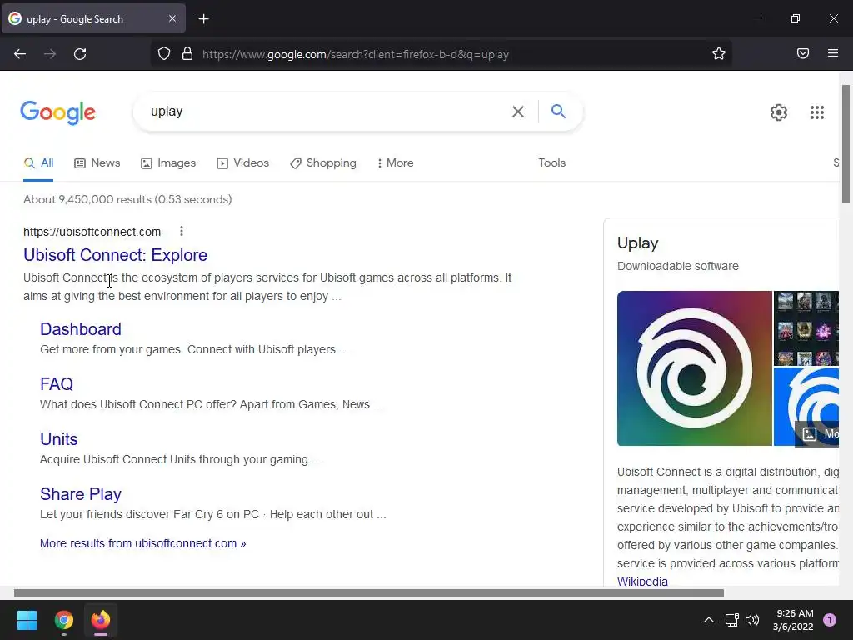Bookmark this page with the star
This screenshot has width=853, height=640.
[719, 53]
